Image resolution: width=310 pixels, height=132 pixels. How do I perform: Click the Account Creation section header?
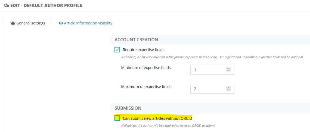coord(136,40)
